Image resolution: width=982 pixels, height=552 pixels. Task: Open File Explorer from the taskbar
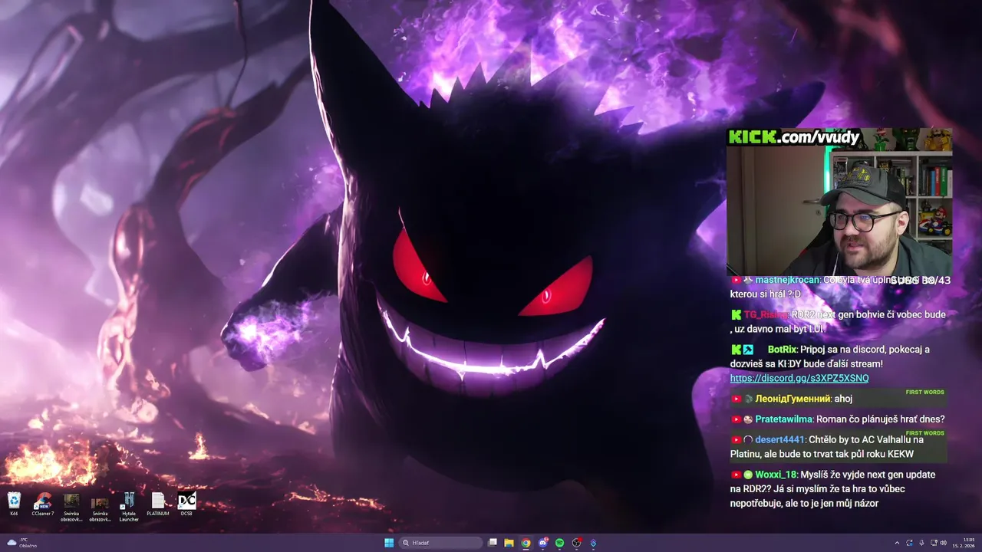tap(509, 543)
